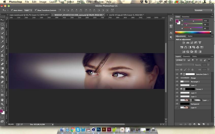Show the hidden Layer 0

tap(177, 108)
